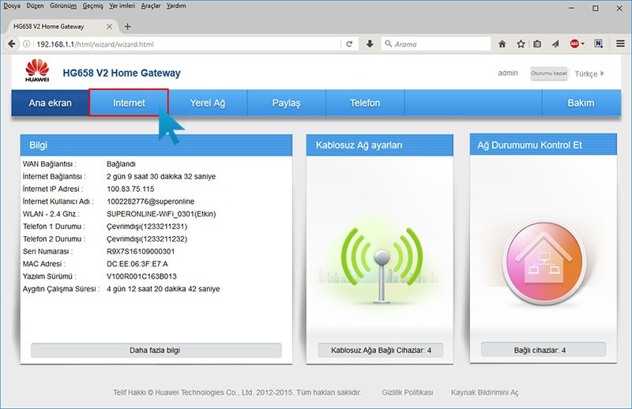
Task: Click the admin username label
Action: pos(508,73)
